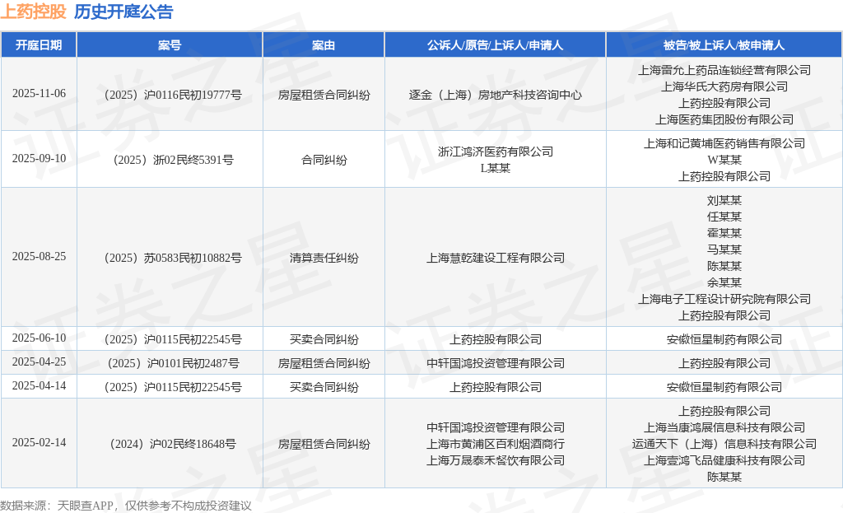The image size is (843, 513).
Task: Click date cell 2025-04-14
Action: (39, 385)
